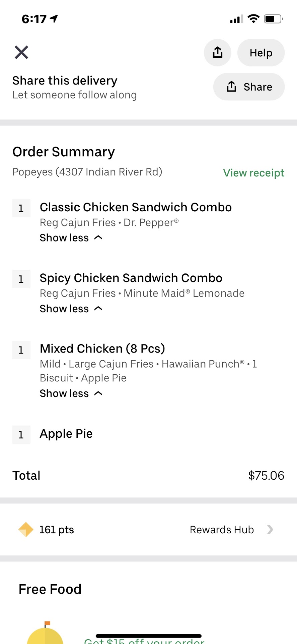The width and height of the screenshot is (297, 644).
Task: Collapse Mixed Chicken (8 Pcs) details
Action: click(71, 393)
